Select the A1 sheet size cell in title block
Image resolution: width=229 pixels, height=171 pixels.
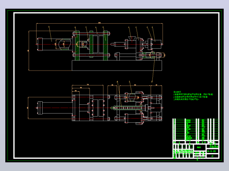[212, 156]
